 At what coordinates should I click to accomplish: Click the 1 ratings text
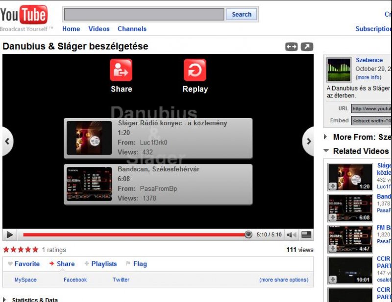(54, 250)
